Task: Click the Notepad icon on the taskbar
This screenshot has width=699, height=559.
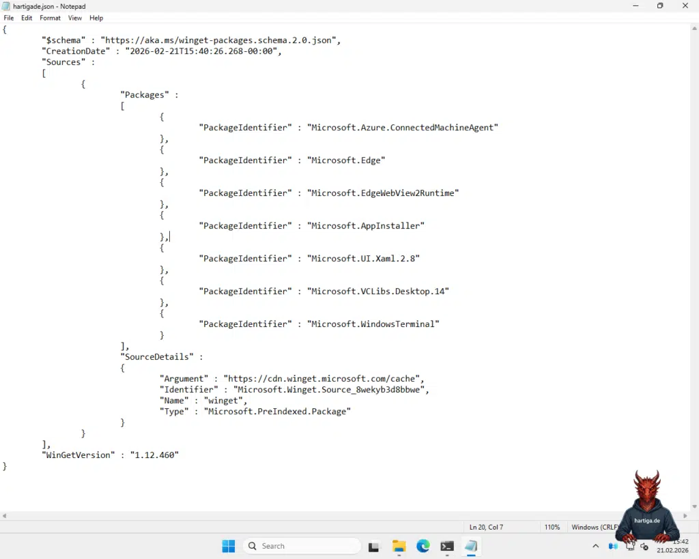Action: [472, 546]
